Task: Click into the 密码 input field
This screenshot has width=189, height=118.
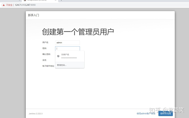Action: click(67, 49)
